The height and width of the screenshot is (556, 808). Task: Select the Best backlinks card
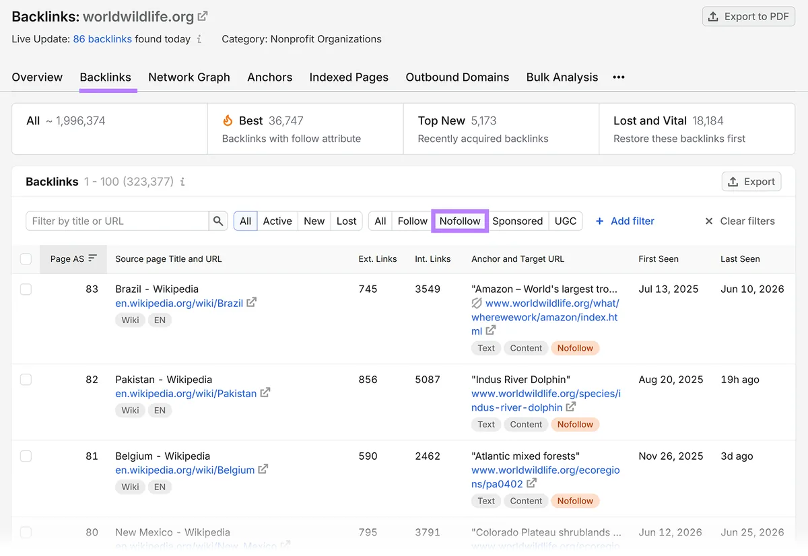point(306,129)
